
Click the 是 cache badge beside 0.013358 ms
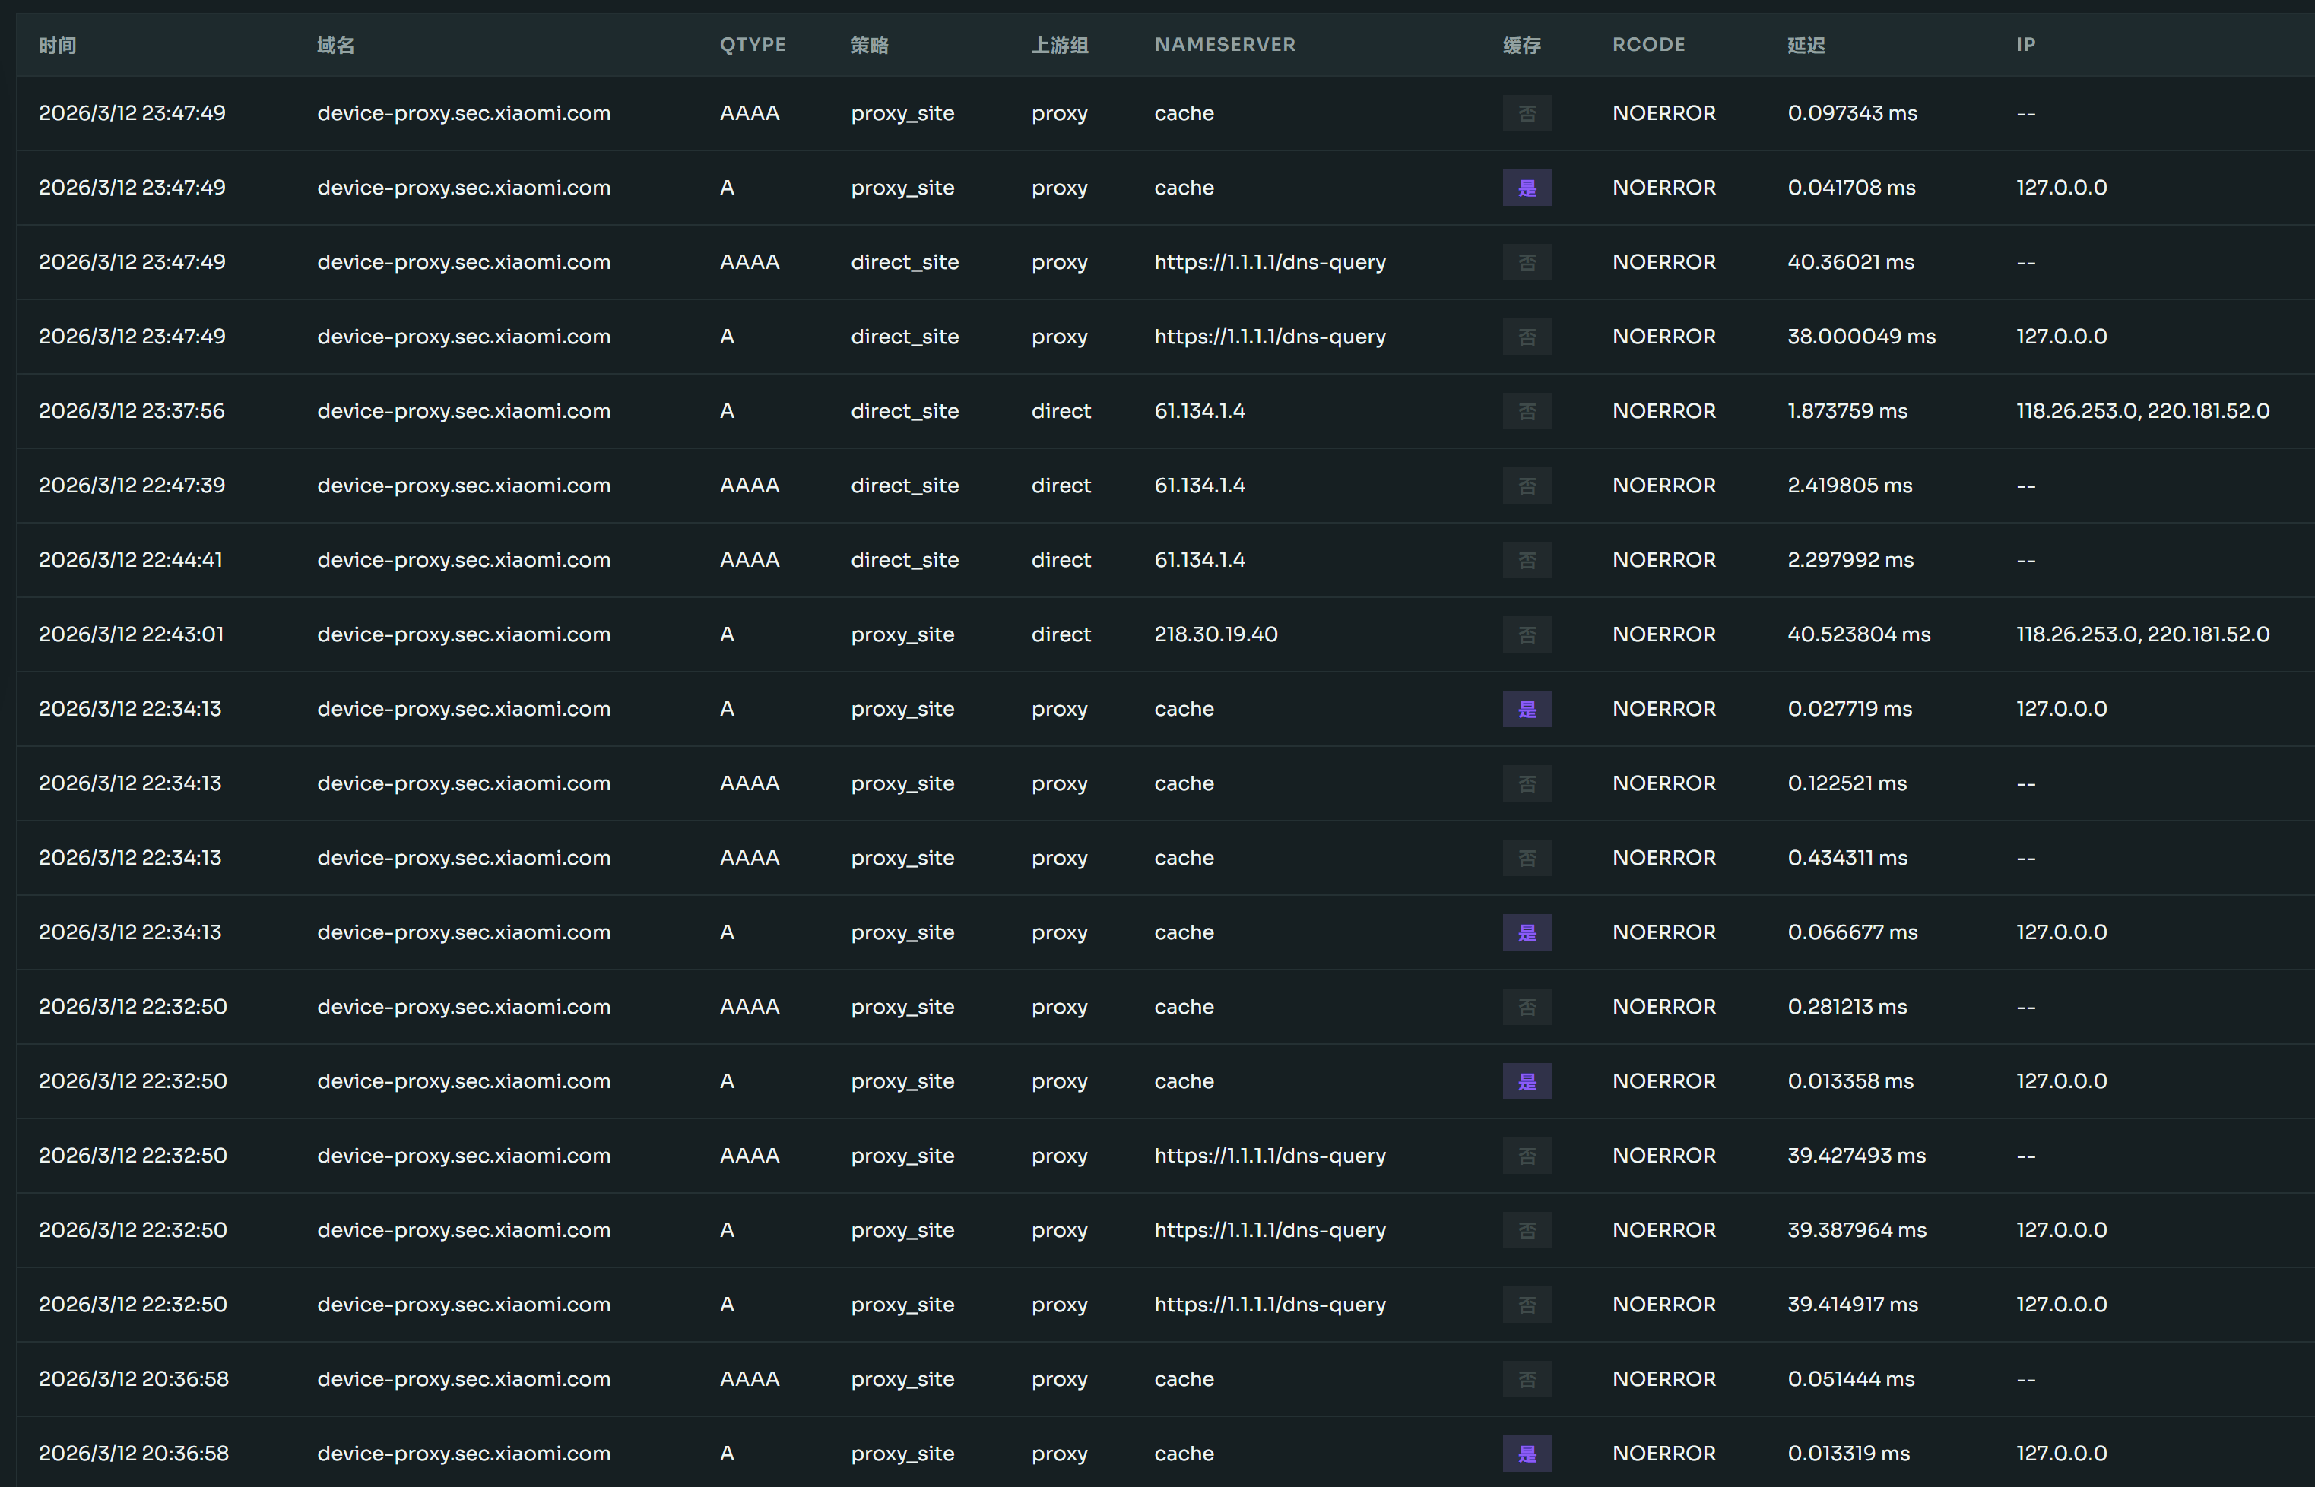1526,1081
